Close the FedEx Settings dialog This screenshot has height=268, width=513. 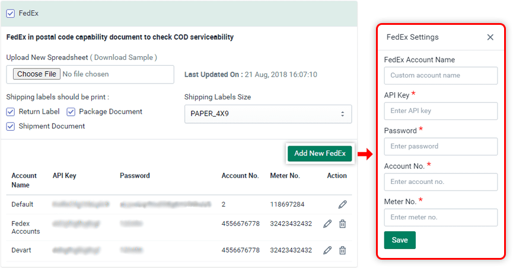490,37
